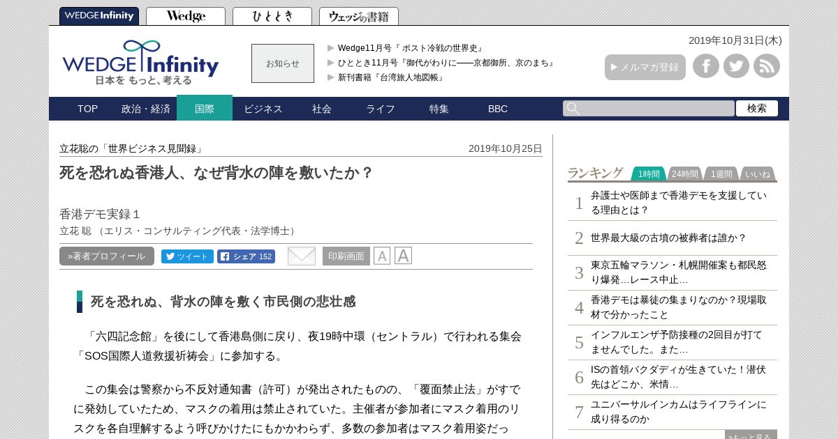Viewport: 838px width, 439px height.
Task: Open ranking 6 ISの首領バグダディ article
Action: tap(679, 377)
